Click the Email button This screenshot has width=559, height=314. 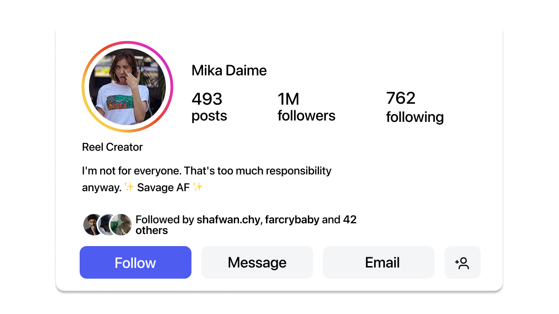[378, 262]
